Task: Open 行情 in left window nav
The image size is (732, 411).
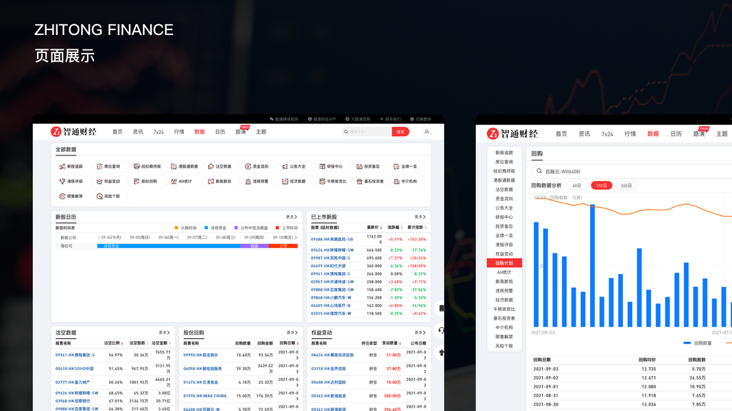Action: (179, 132)
